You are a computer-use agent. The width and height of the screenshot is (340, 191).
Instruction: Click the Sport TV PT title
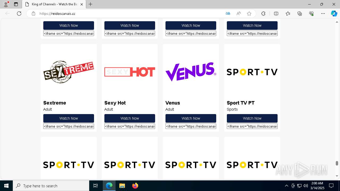pyautogui.click(x=241, y=103)
